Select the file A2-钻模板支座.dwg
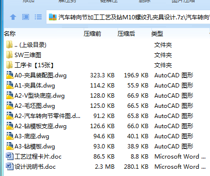The height and width of the screenshot is (176, 210). [41, 126]
